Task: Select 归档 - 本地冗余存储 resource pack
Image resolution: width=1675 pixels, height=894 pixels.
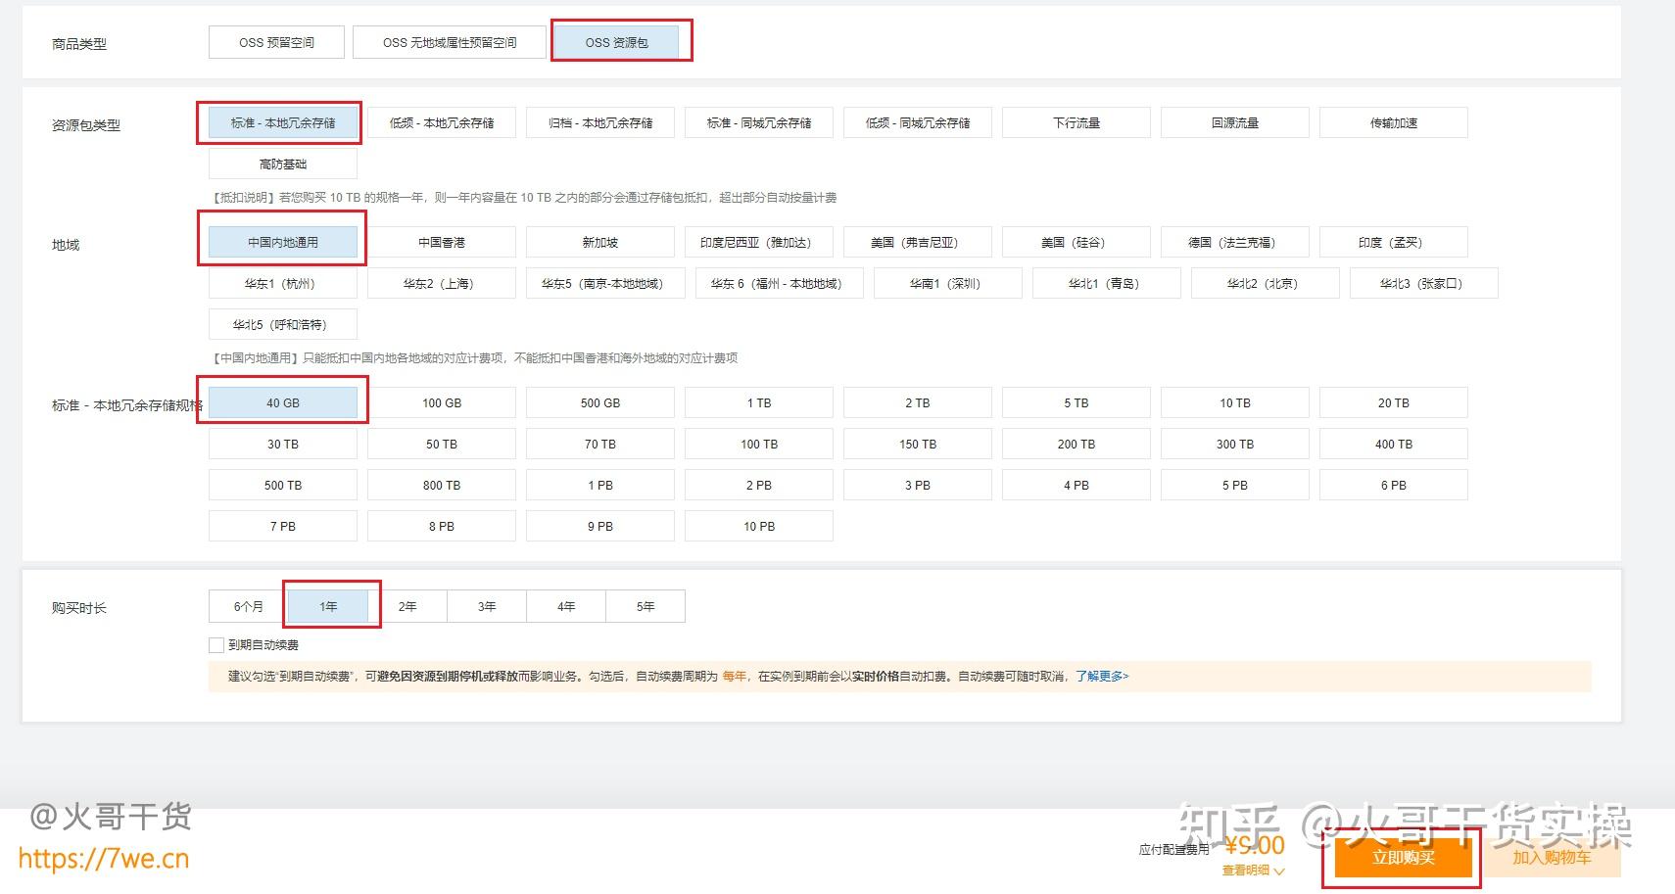Action: tap(599, 121)
